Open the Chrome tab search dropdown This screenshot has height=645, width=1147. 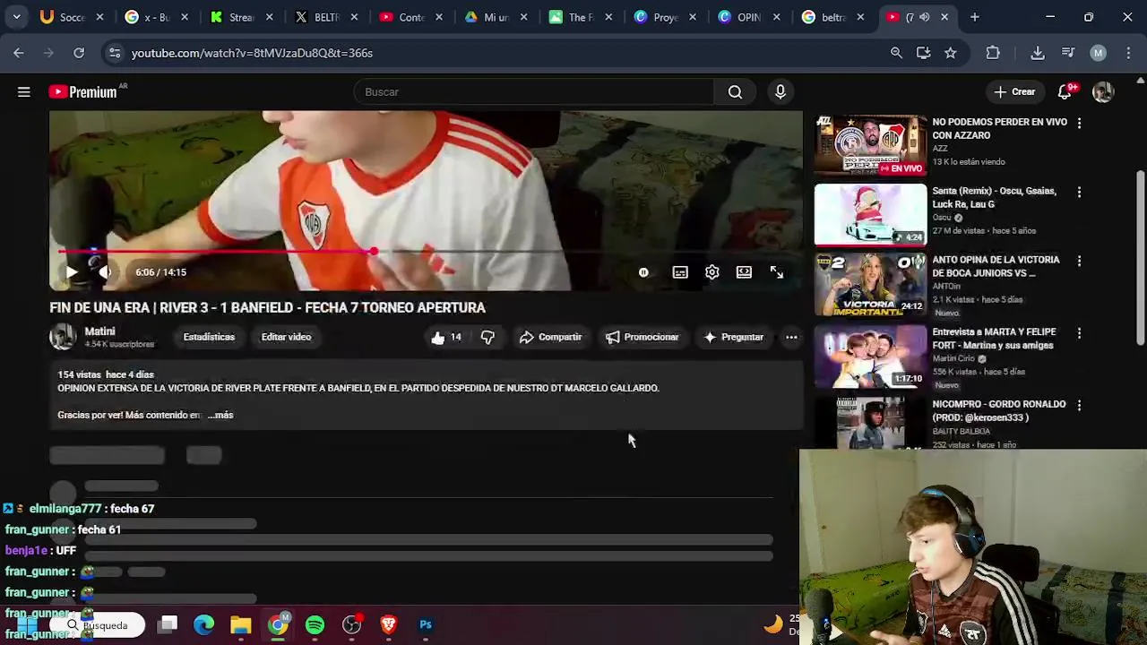tap(16, 17)
